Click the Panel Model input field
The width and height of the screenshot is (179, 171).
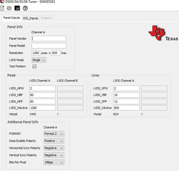(x=49, y=46)
